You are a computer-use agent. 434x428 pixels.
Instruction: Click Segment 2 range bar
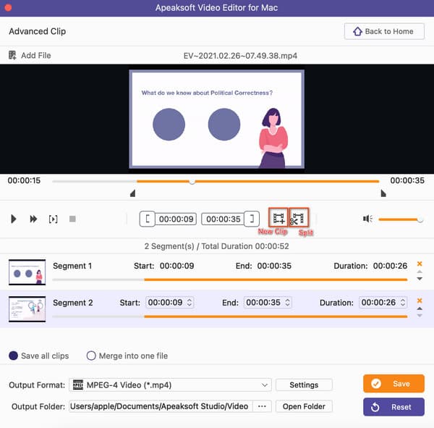[230, 316]
